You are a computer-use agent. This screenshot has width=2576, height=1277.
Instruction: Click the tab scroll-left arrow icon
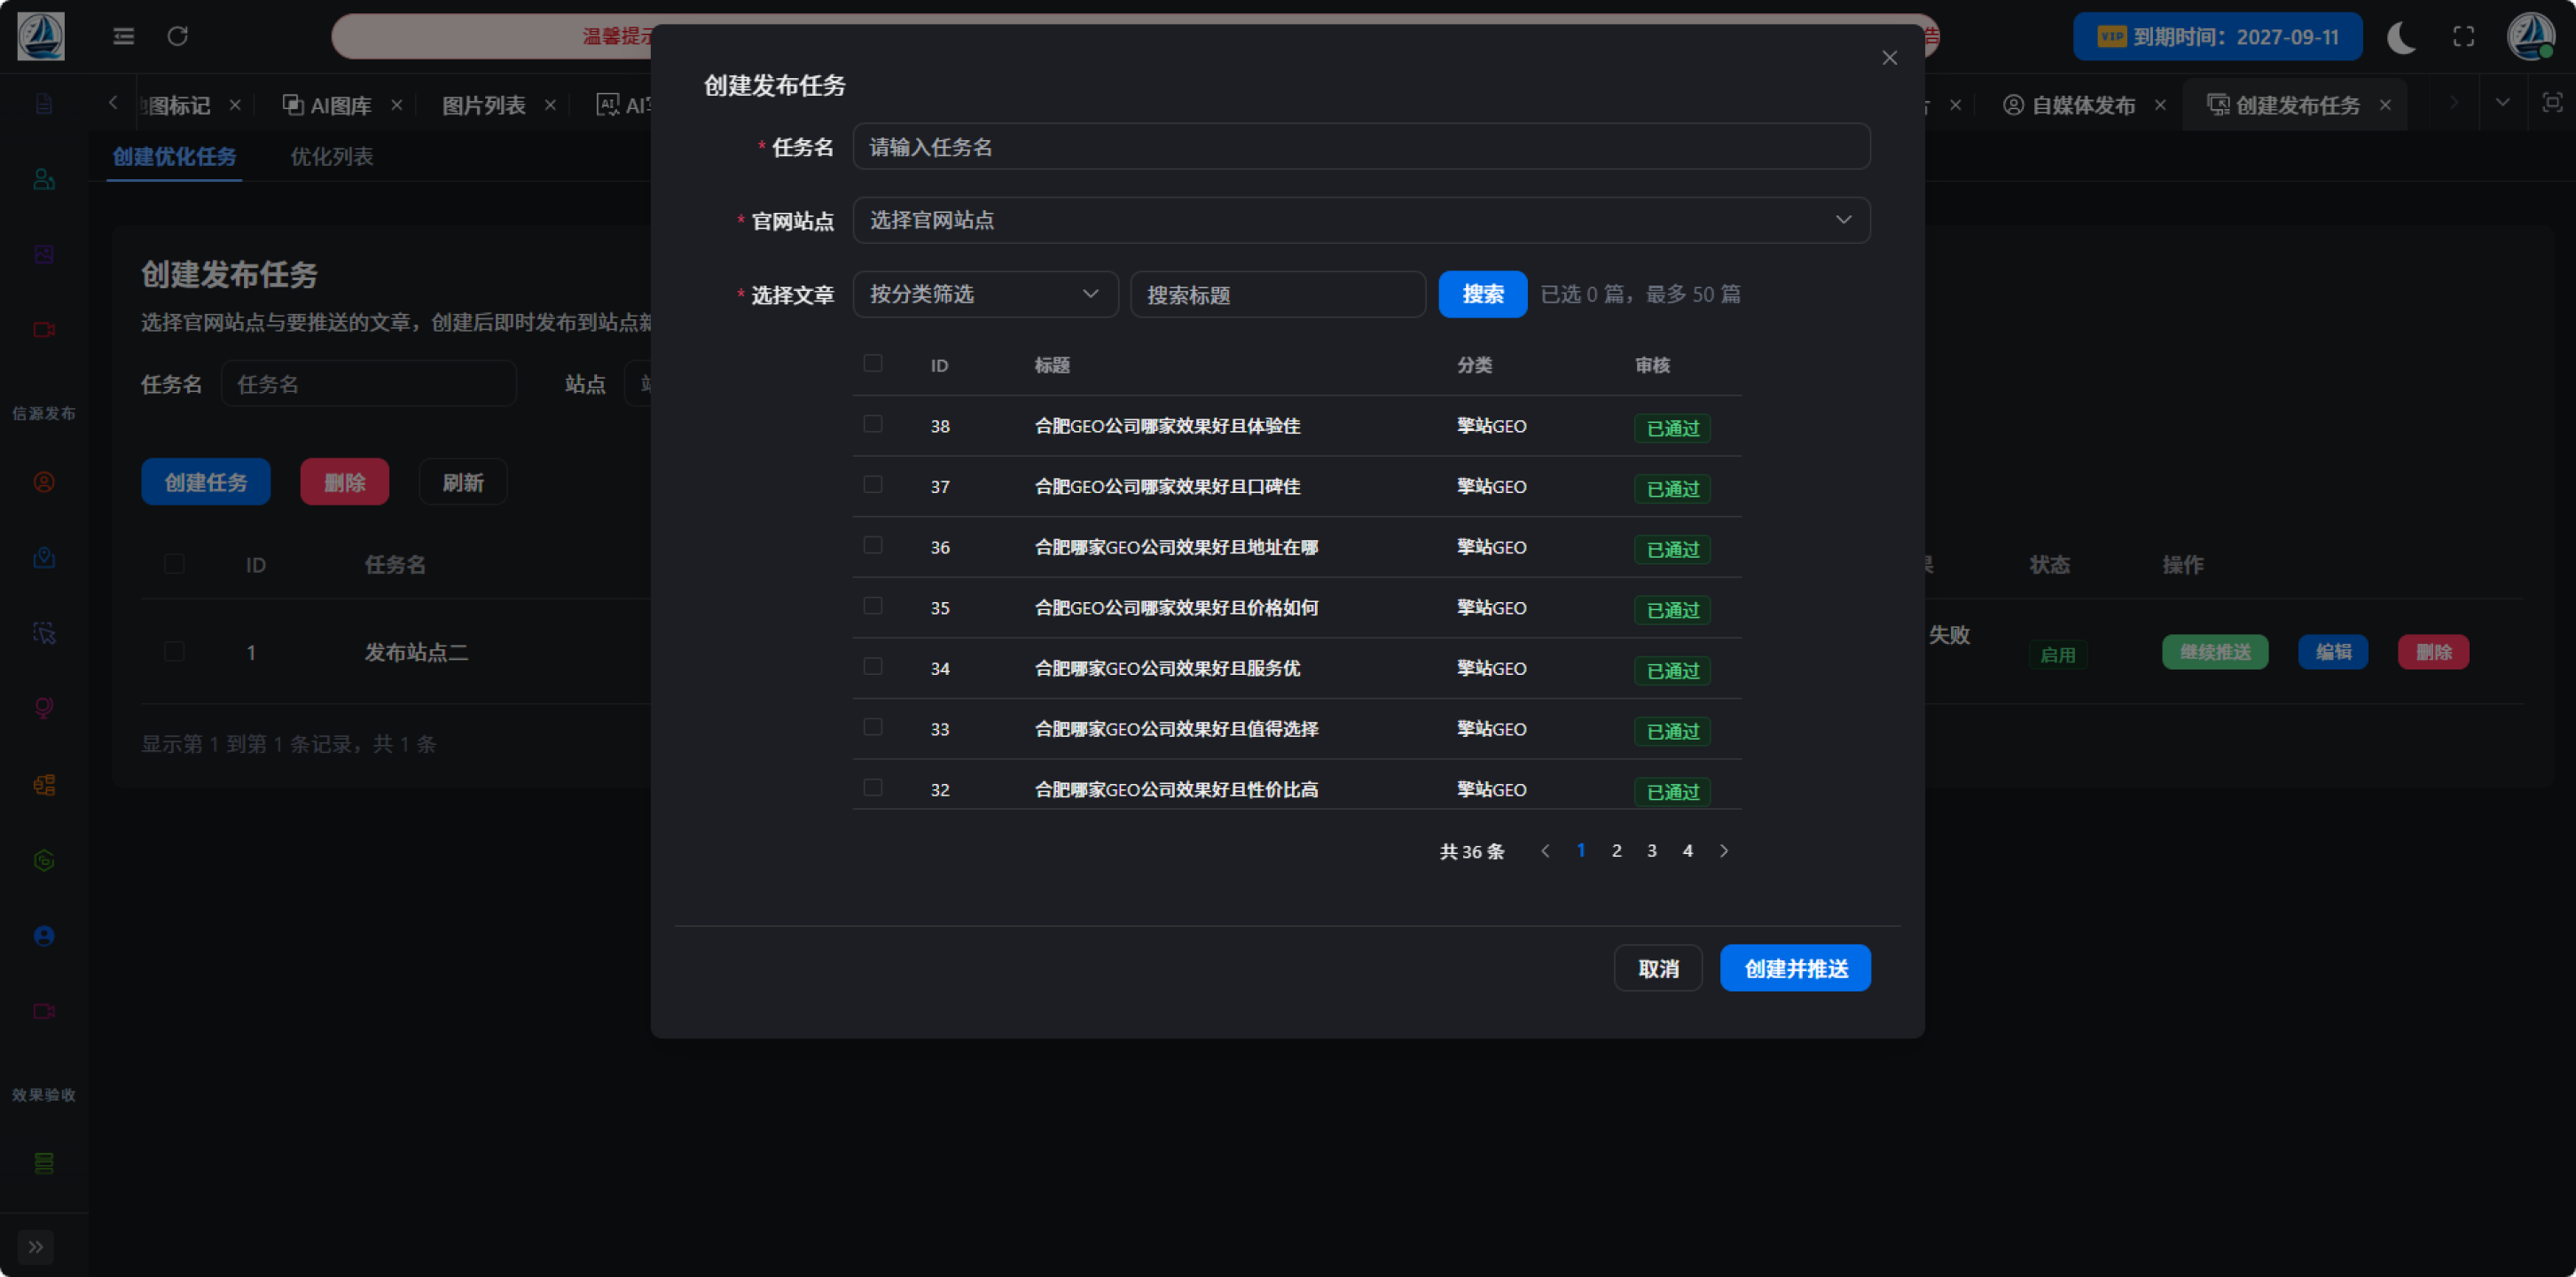click(113, 103)
